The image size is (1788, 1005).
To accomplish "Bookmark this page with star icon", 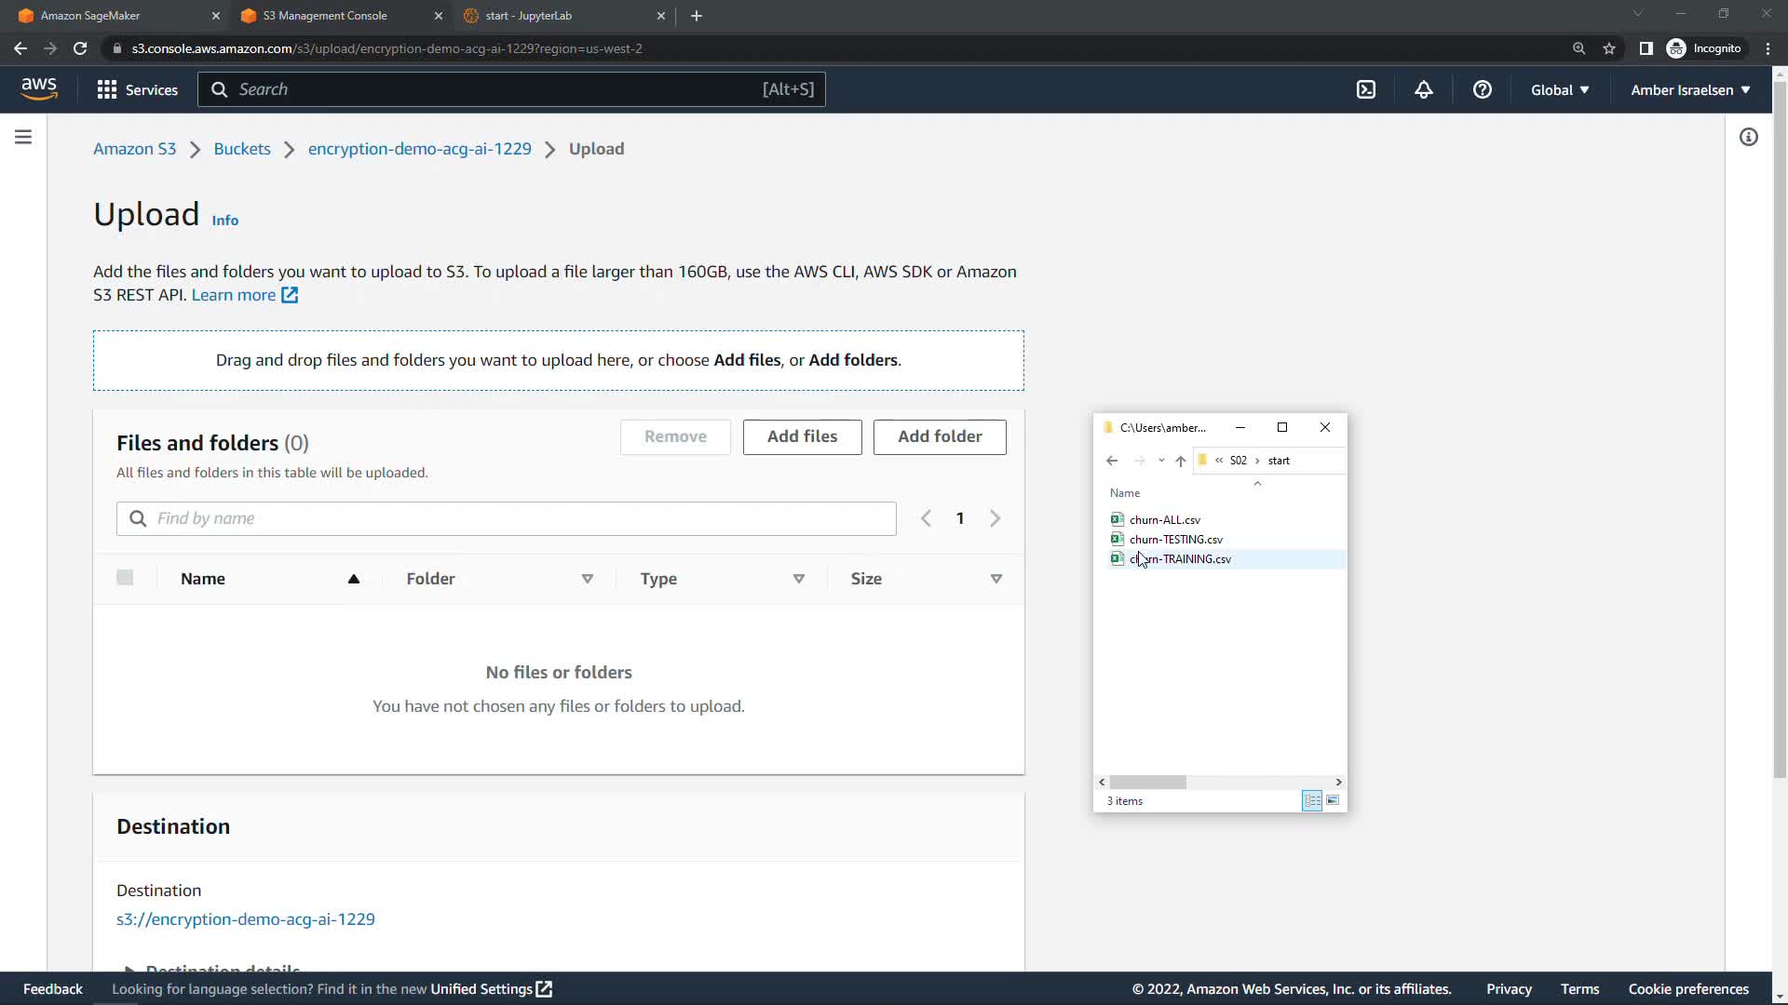I will click(x=1608, y=48).
